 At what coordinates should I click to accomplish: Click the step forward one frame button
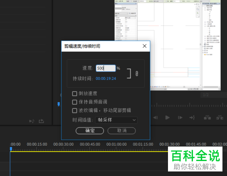(180, 117)
